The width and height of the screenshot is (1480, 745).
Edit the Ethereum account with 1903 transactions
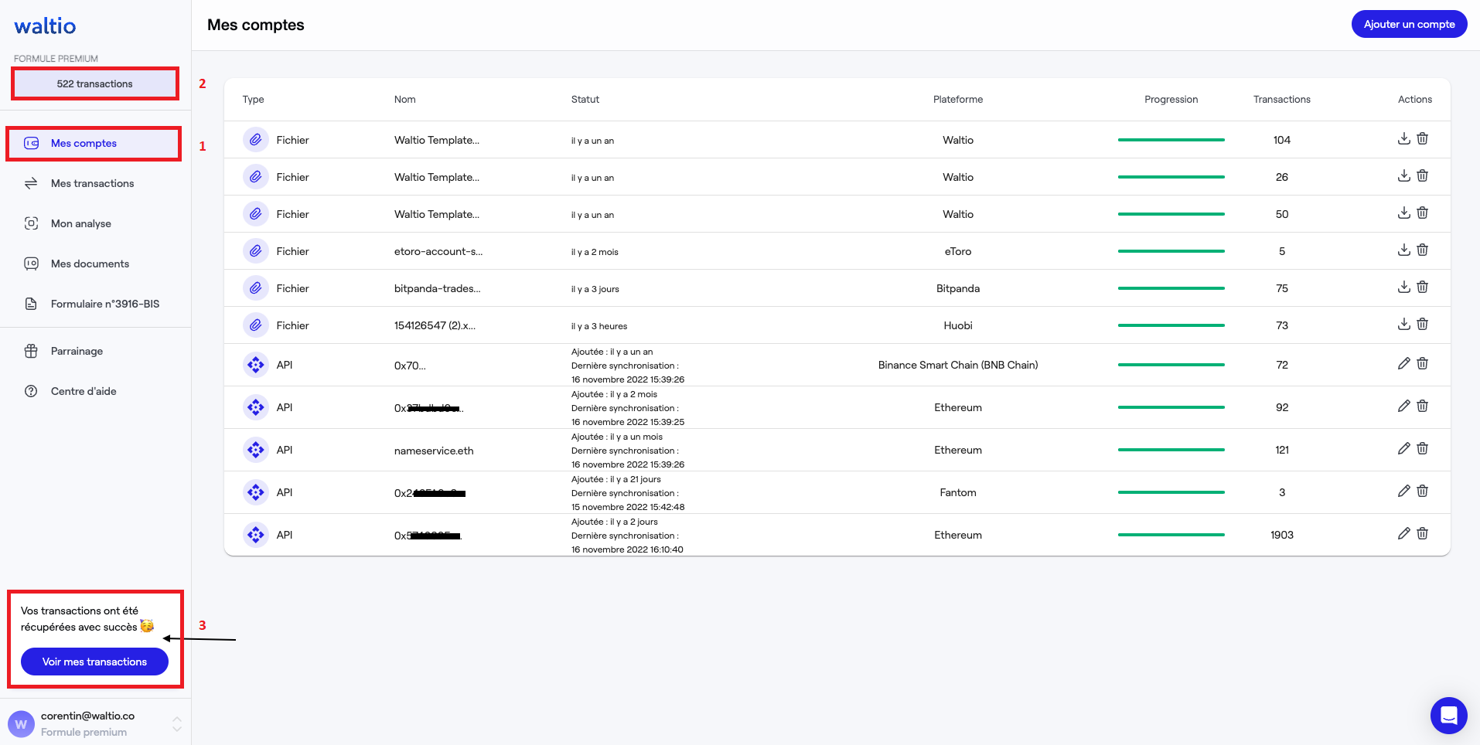click(1404, 533)
